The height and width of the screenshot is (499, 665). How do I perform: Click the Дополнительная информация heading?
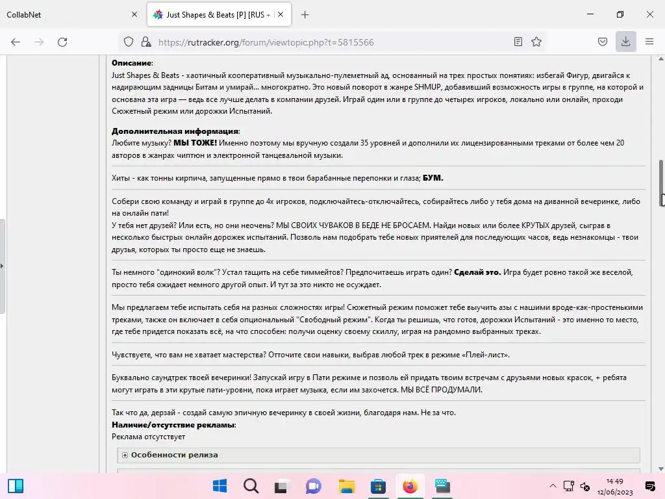(175, 131)
